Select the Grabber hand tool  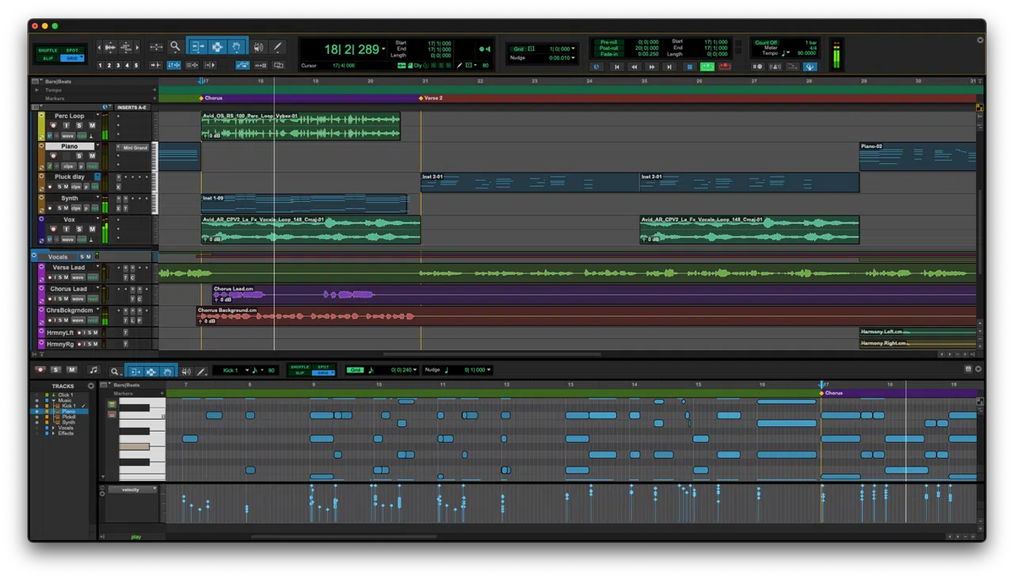237,46
